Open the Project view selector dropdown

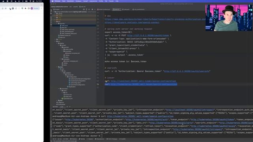click(58, 9)
